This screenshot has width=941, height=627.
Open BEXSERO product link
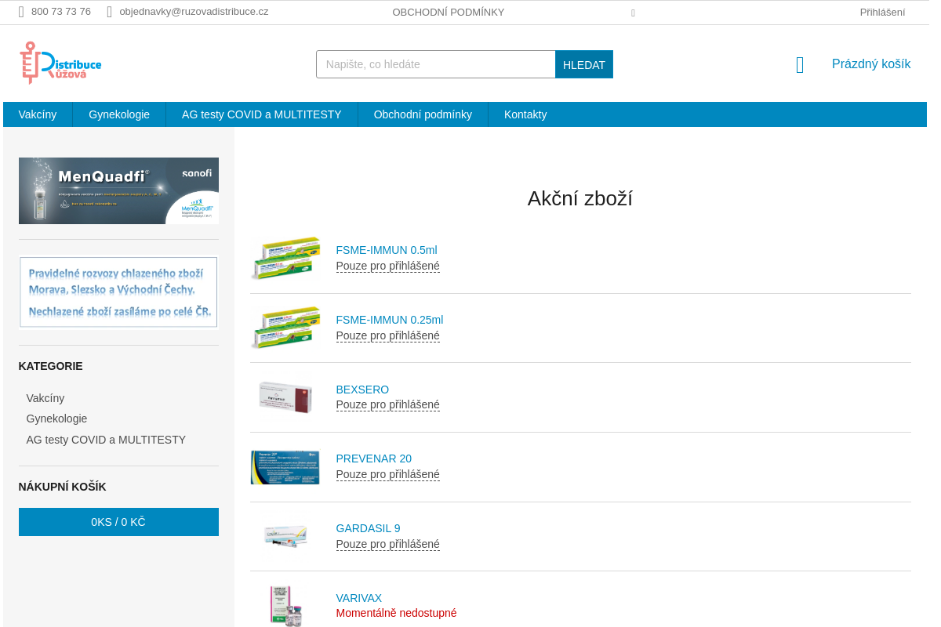click(362, 390)
